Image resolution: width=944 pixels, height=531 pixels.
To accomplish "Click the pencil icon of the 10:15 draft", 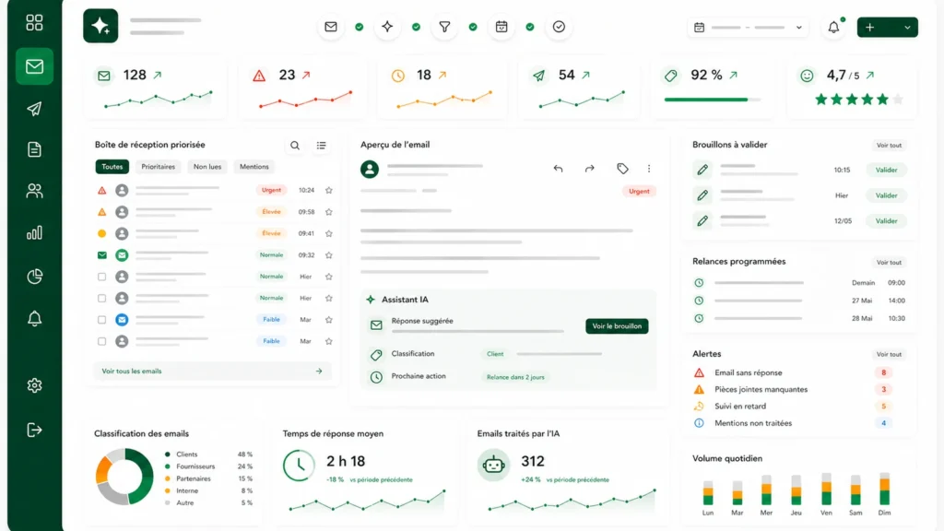I will click(702, 170).
